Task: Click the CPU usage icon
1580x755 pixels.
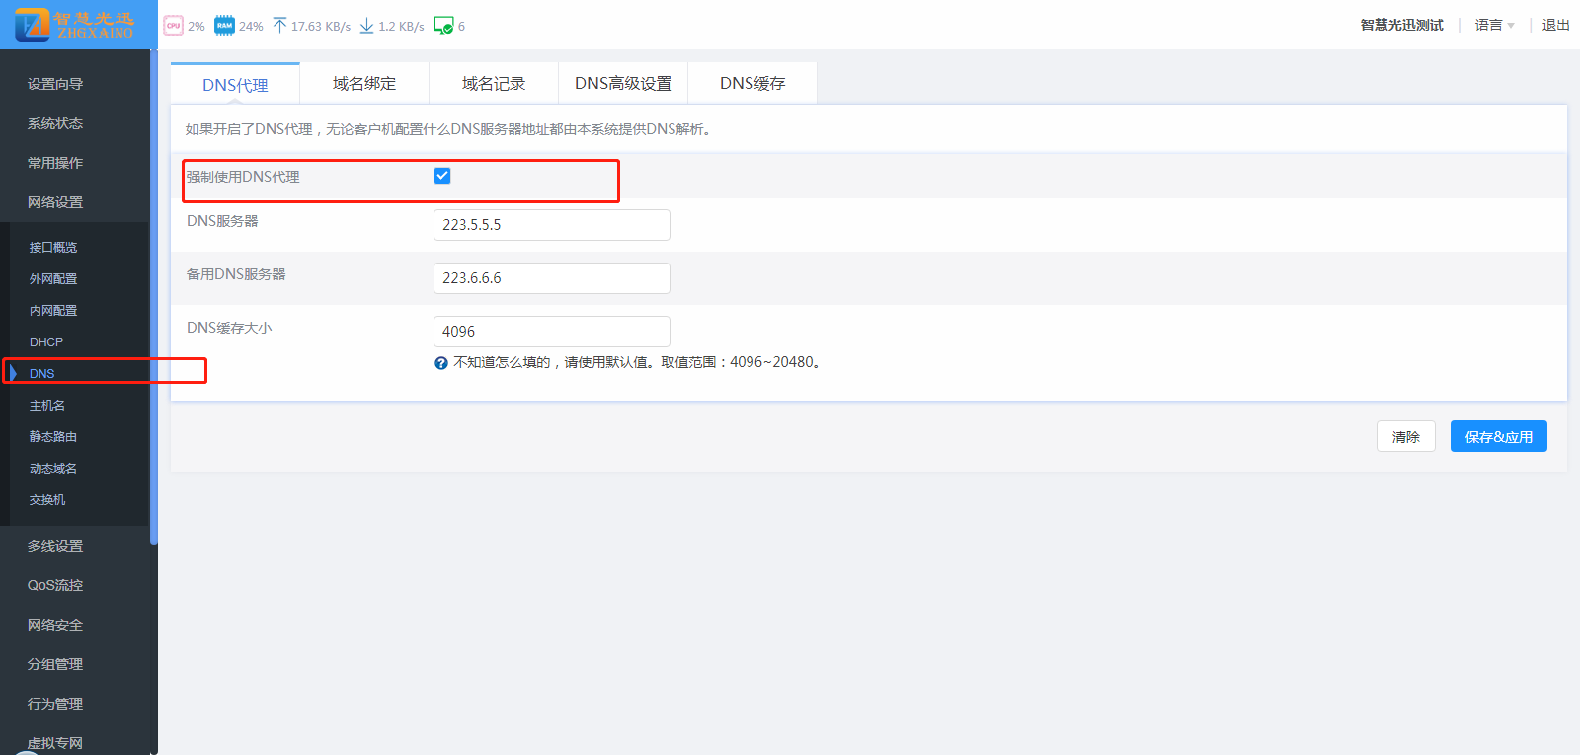Action: pos(174,26)
